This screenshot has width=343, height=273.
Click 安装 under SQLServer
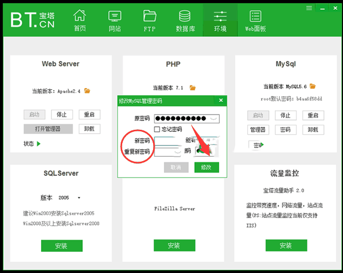62,245
